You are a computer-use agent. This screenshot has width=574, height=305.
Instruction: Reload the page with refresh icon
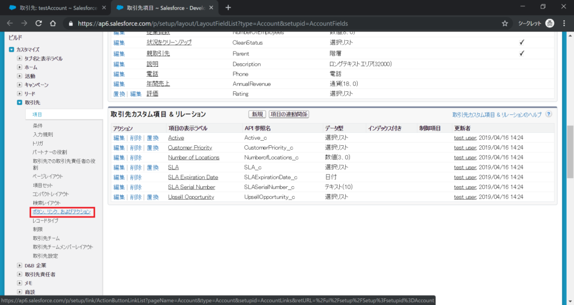39,24
